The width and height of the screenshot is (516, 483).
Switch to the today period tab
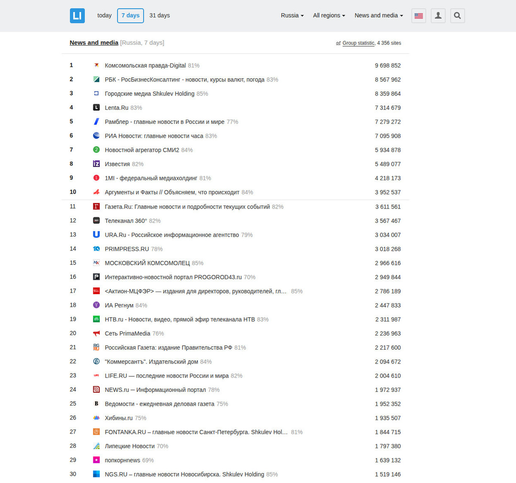pos(104,15)
